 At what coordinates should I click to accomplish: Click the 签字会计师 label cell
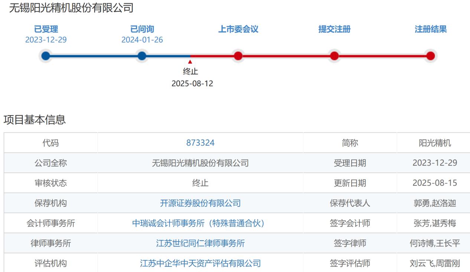[x=350, y=223]
